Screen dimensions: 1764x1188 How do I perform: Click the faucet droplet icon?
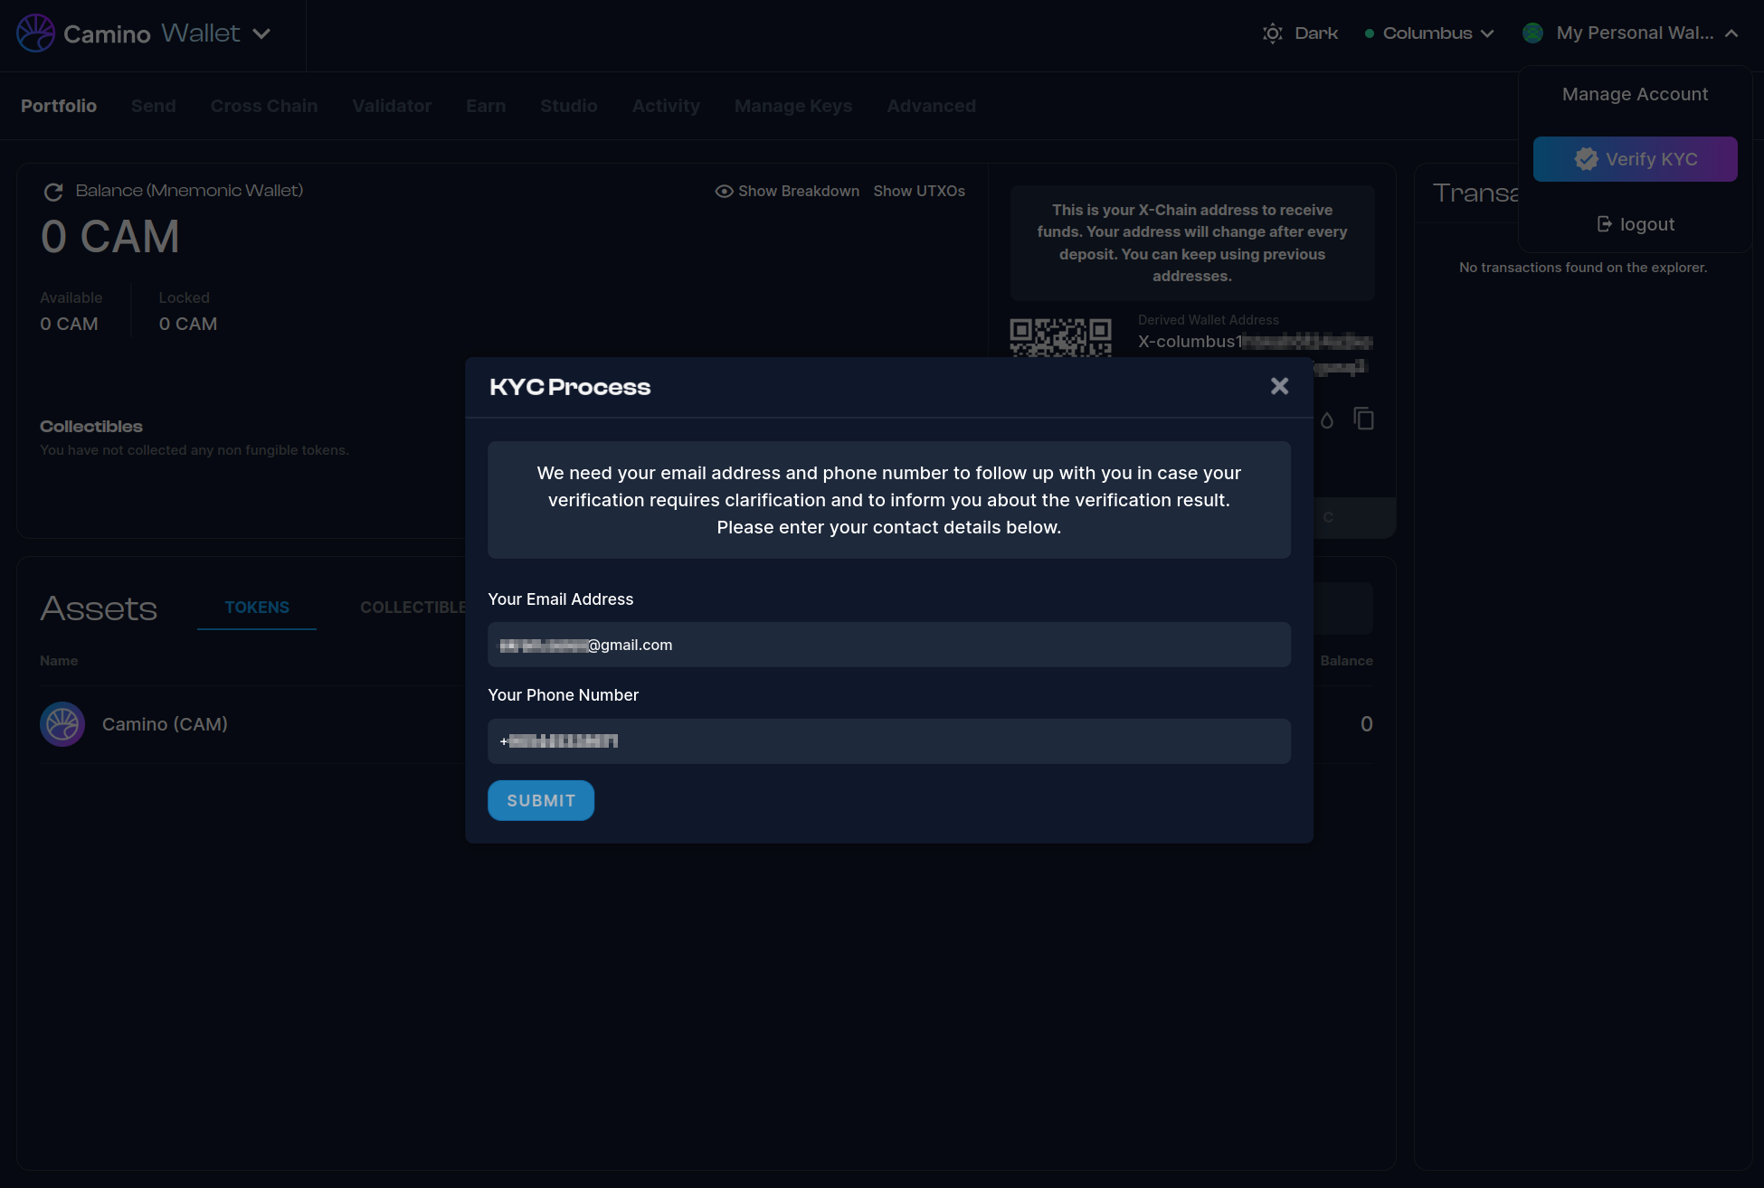(x=1326, y=420)
